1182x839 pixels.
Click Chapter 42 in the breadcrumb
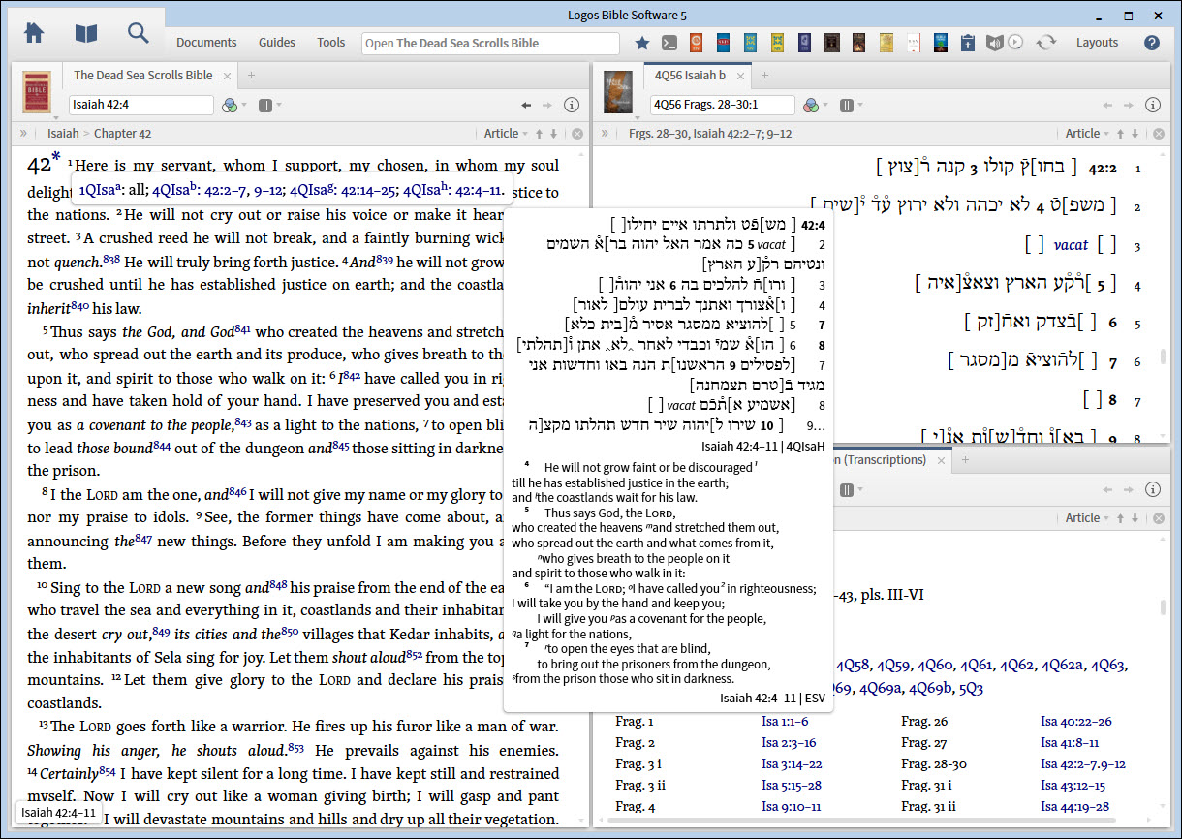[x=122, y=134]
